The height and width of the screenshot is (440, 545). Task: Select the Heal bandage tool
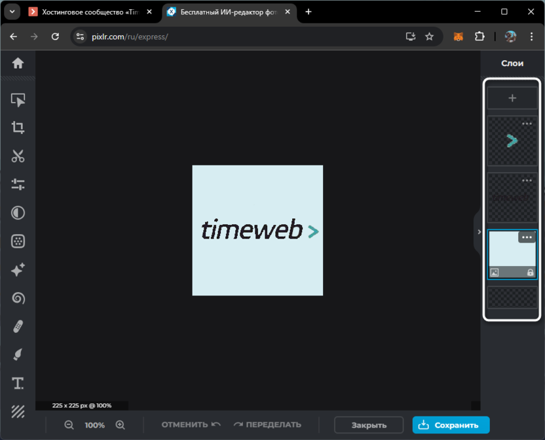tap(18, 326)
